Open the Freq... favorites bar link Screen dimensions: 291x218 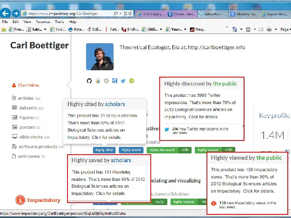(x=198, y=29)
